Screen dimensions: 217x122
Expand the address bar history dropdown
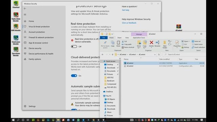155,55
